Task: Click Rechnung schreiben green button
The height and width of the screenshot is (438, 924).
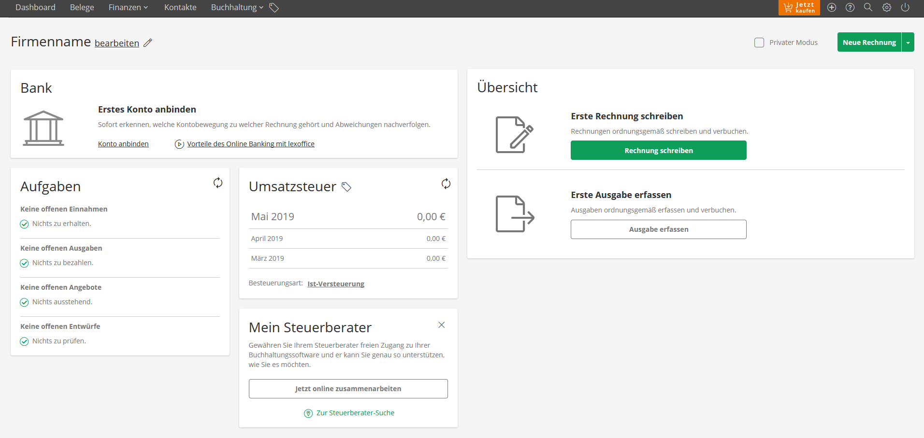Action: pos(658,150)
